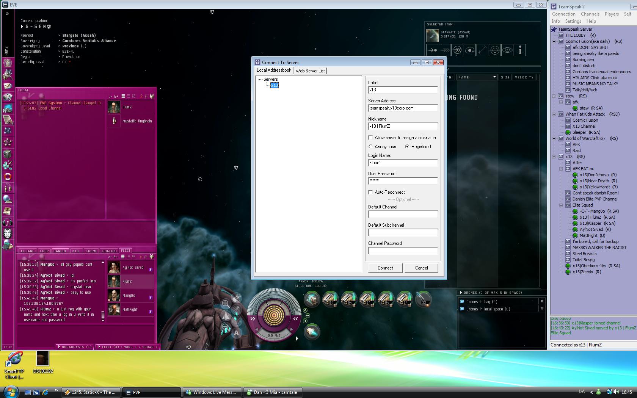Click the Lock Target crosshair icon
637x398 pixels.
(495, 50)
